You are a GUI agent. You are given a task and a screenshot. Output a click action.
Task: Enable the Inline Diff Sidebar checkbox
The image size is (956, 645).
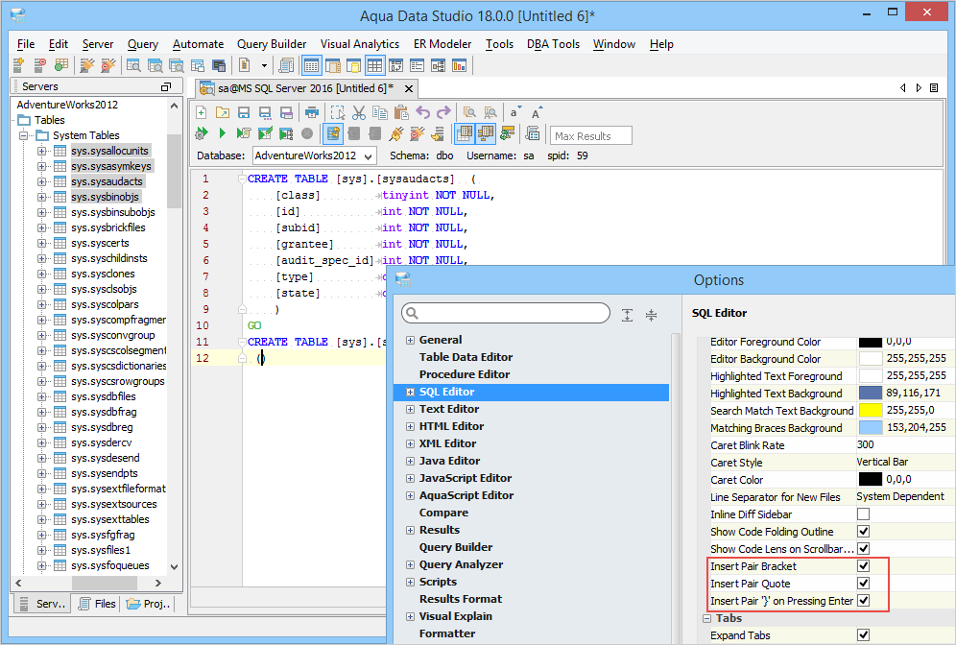click(x=863, y=514)
